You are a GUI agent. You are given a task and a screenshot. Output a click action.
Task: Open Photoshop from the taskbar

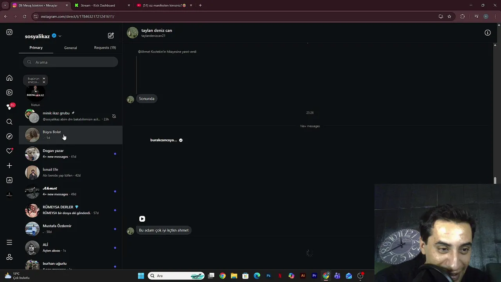click(x=269, y=276)
